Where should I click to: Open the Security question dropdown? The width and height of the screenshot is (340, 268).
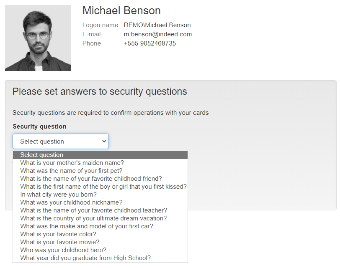61,142
